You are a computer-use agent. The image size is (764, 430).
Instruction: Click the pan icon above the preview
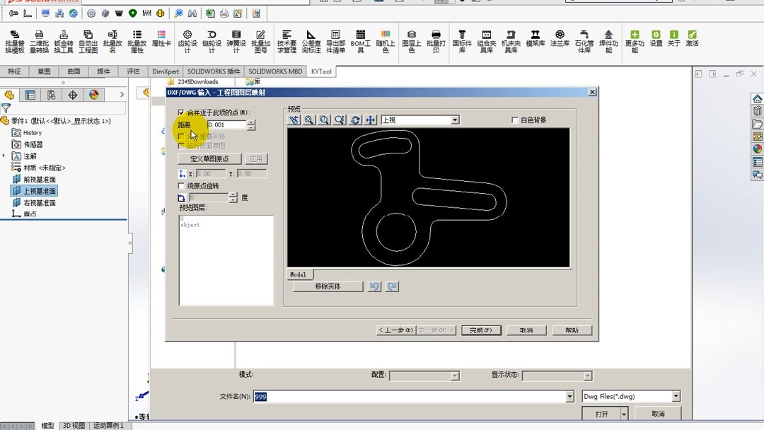[370, 120]
